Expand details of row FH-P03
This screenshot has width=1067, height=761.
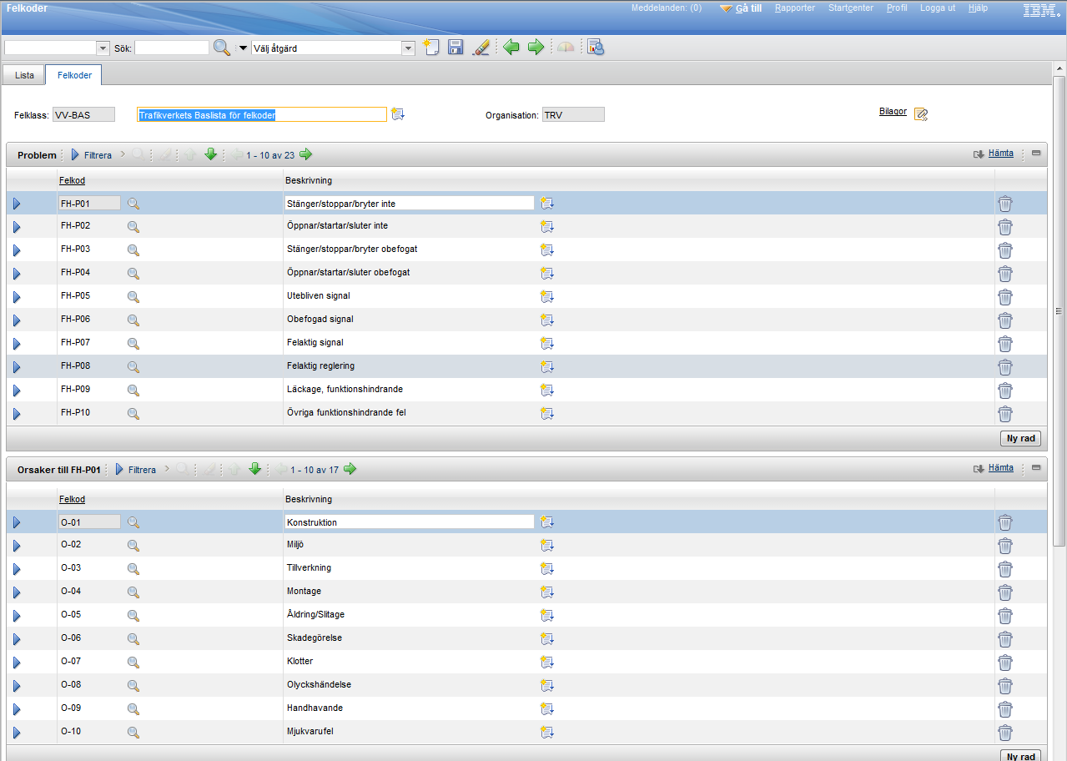coord(17,250)
